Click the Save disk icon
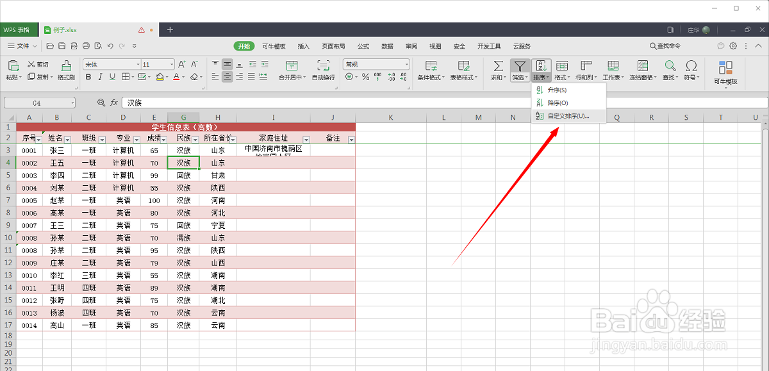Screen dimensions: 769x371 point(62,46)
